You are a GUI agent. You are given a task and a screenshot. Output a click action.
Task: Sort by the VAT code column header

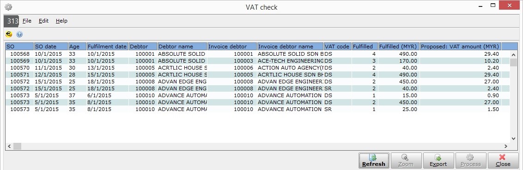click(x=338, y=47)
